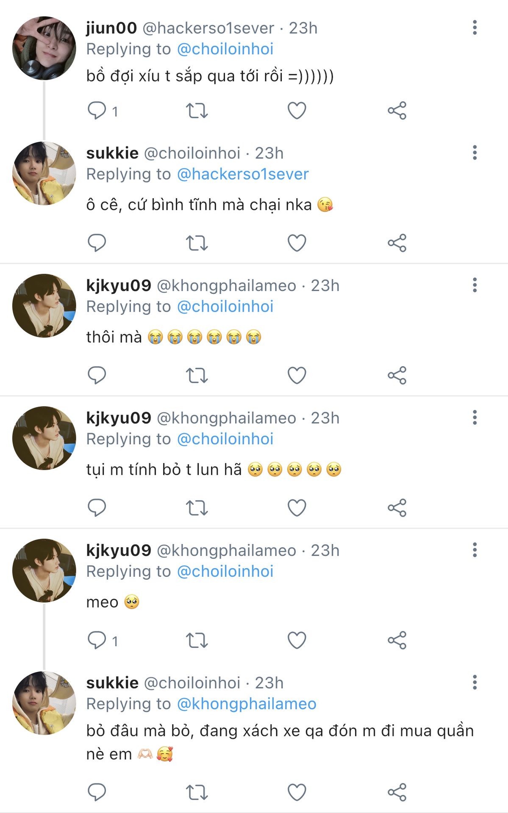Image resolution: width=508 pixels, height=813 pixels.
Task: Open the @choiloinhoi mention in jiun00's tweet
Action: point(225,49)
